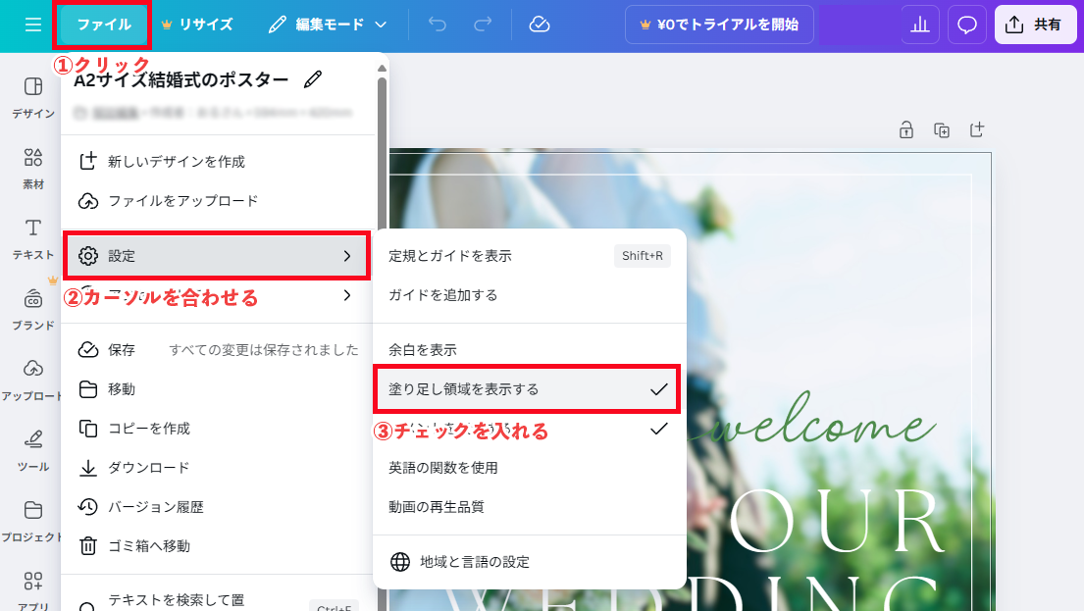The width and height of the screenshot is (1084, 611).
Task: Click the 共有 share button
Action: coord(1035,25)
